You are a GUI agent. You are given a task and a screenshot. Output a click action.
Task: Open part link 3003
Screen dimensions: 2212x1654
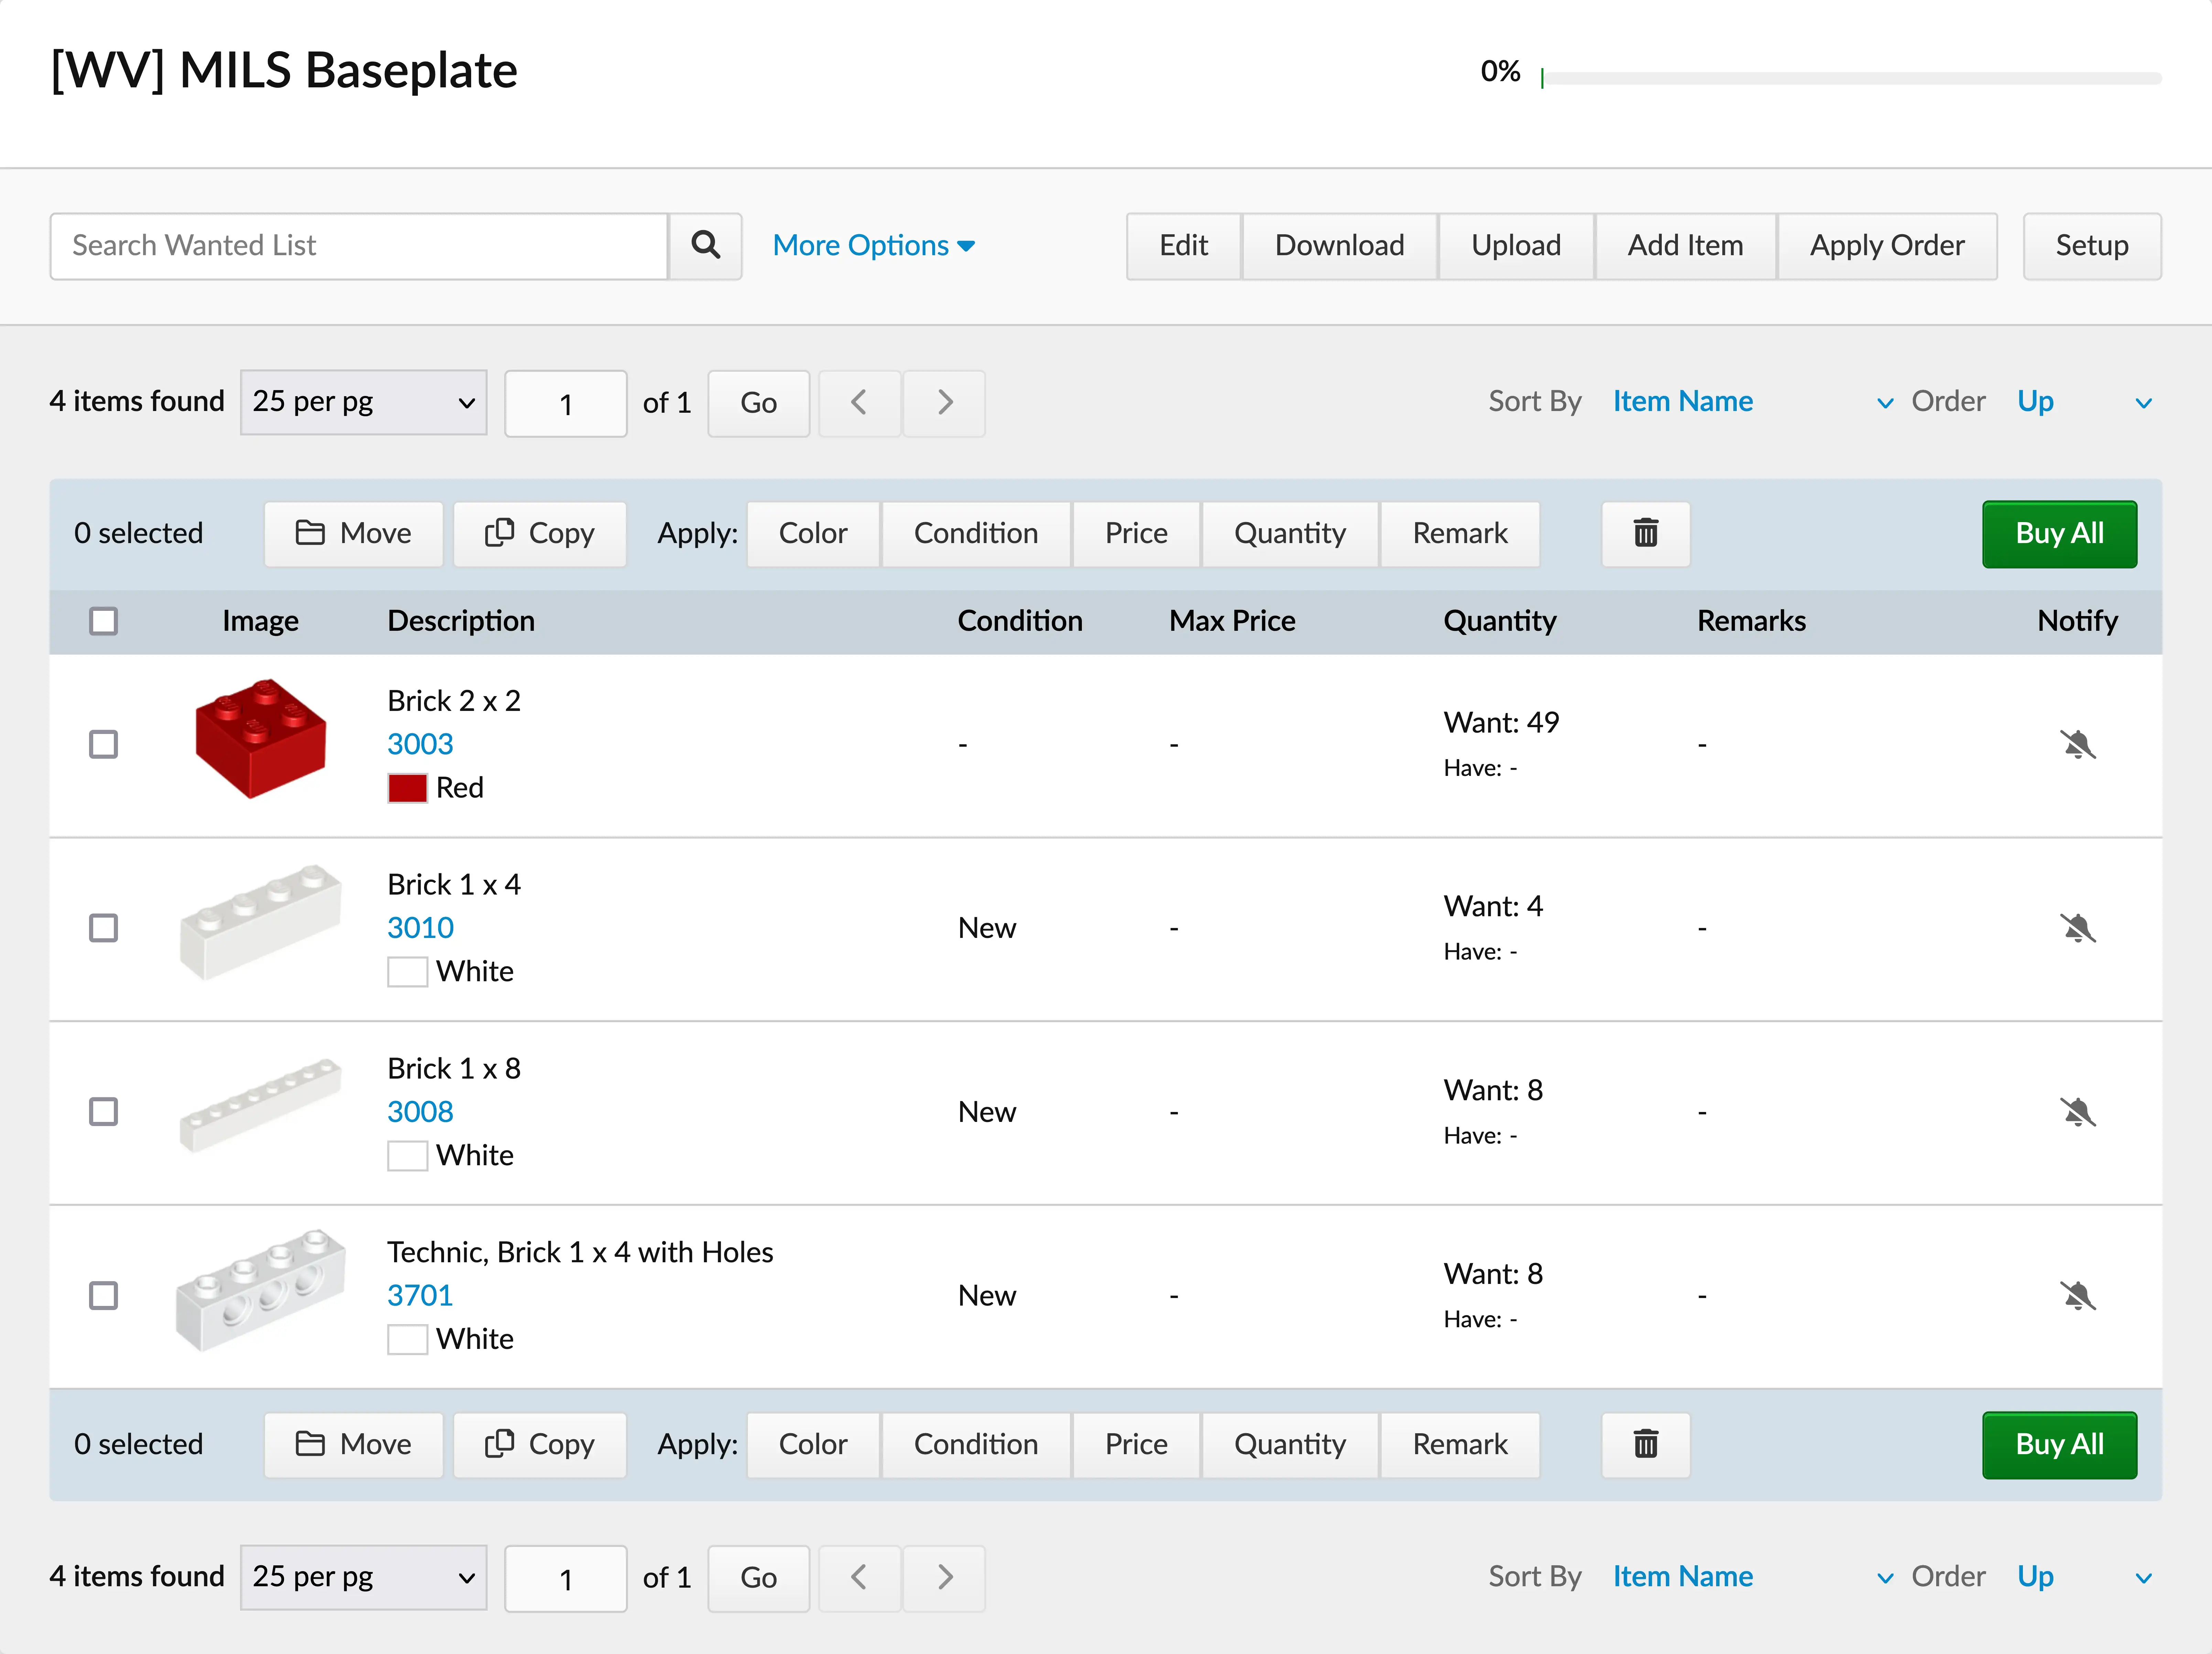click(x=420, y=745)
